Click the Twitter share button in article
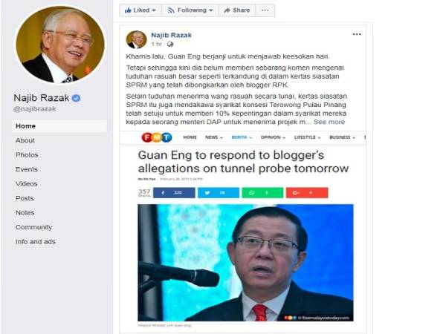Viewport: 446px width, 334px height. tap(219, 192)
